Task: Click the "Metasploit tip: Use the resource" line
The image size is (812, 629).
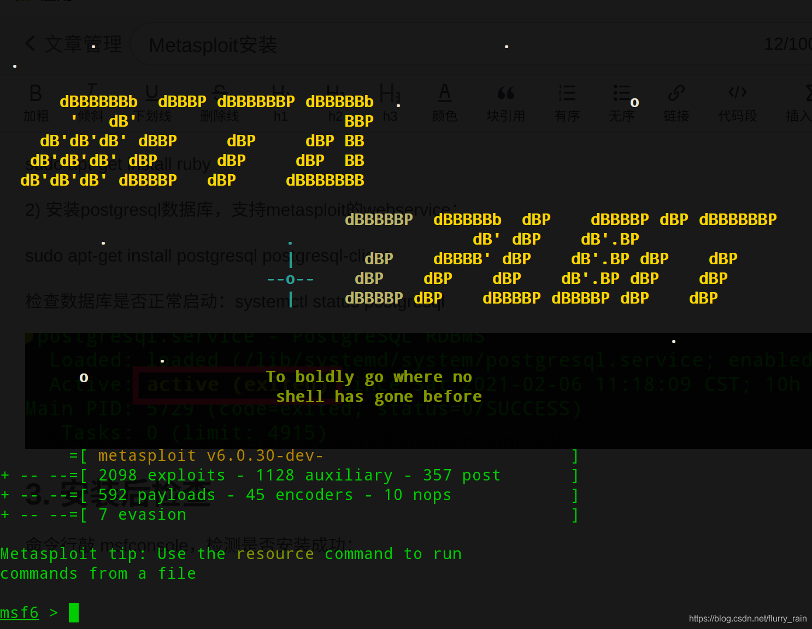Action: click(231, 554)
